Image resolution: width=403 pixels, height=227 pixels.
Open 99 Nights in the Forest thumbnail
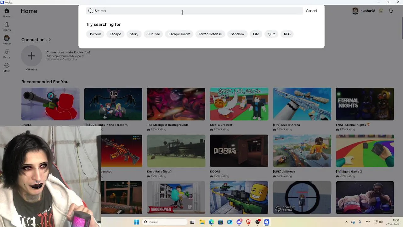pyautogui.click(x=113, y=104)
